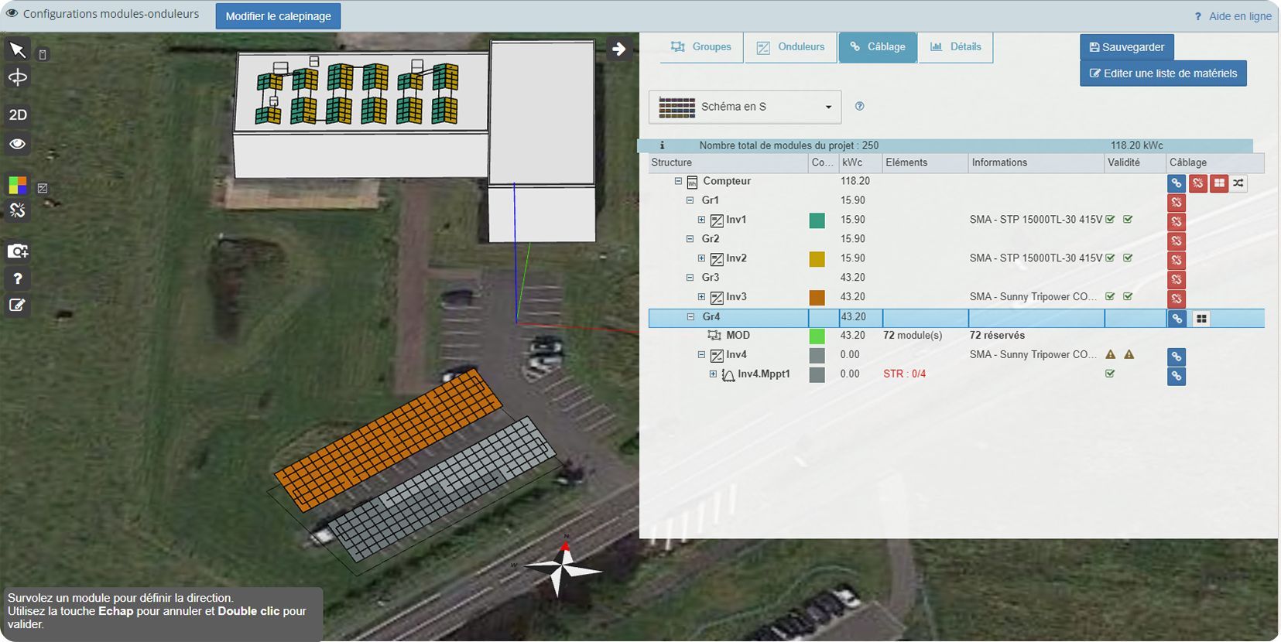This screenshot has width=1281, height=642.
Task: Collapse the Gr1 group node
Action: pyautogui.click(x=690, y=200)
